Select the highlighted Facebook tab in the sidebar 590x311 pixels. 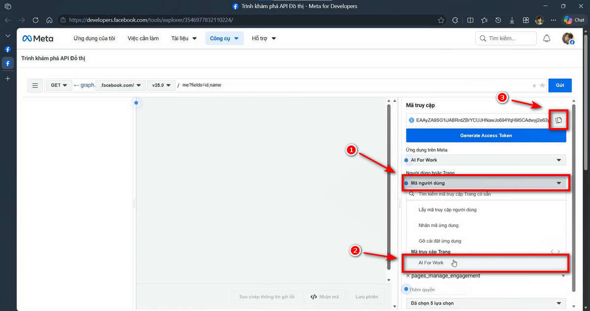pos(8,63)
